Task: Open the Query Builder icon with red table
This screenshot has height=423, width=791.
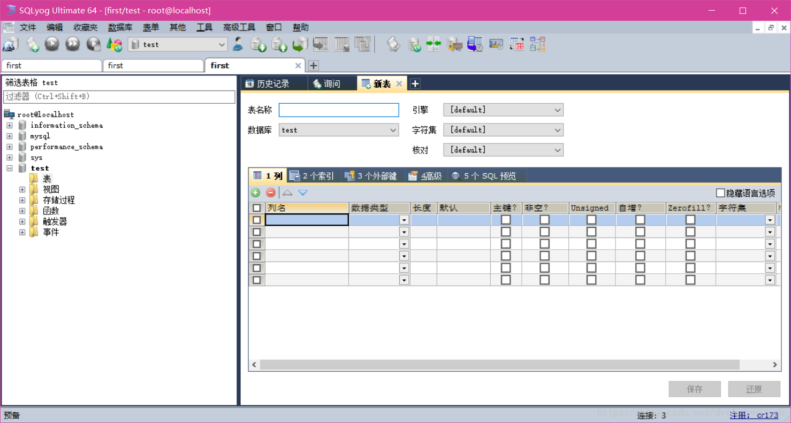Action: tap(517, 44)
